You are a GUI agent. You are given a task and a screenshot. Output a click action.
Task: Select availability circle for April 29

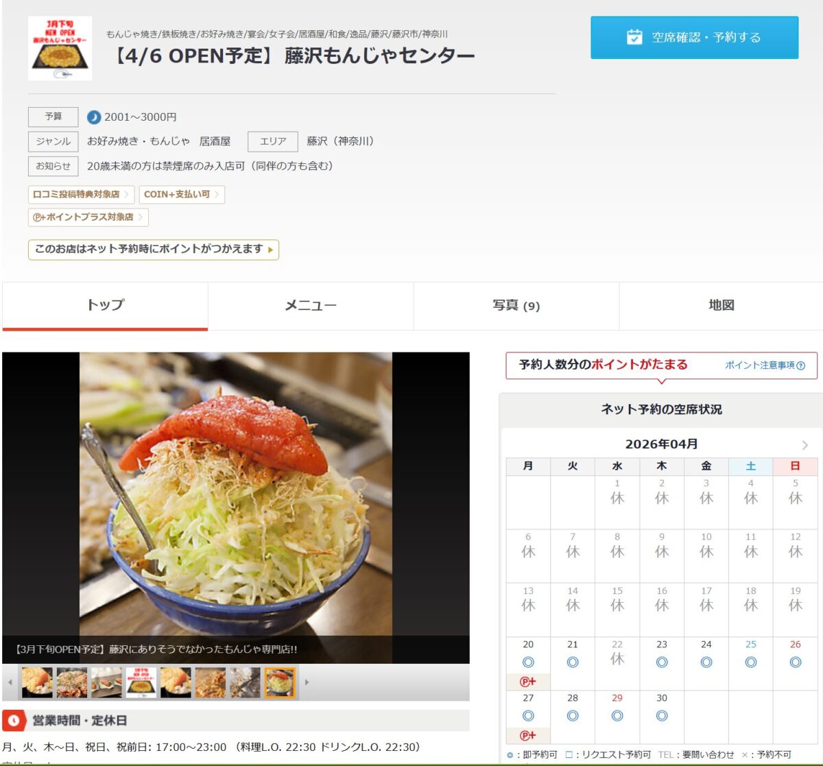(617, 716)
